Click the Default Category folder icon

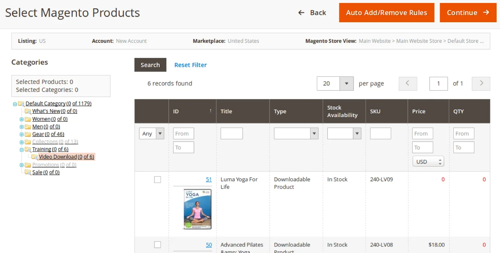tap(21, 104)
